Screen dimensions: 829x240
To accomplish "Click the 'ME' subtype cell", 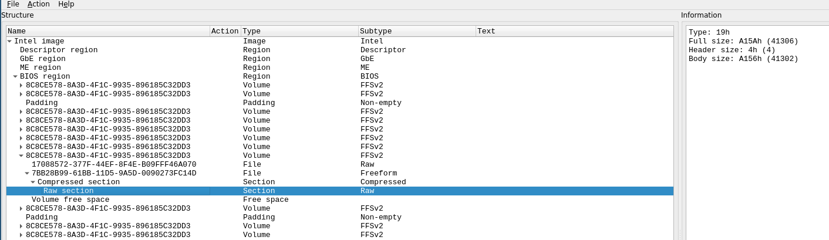I will (x=365, y=67).
